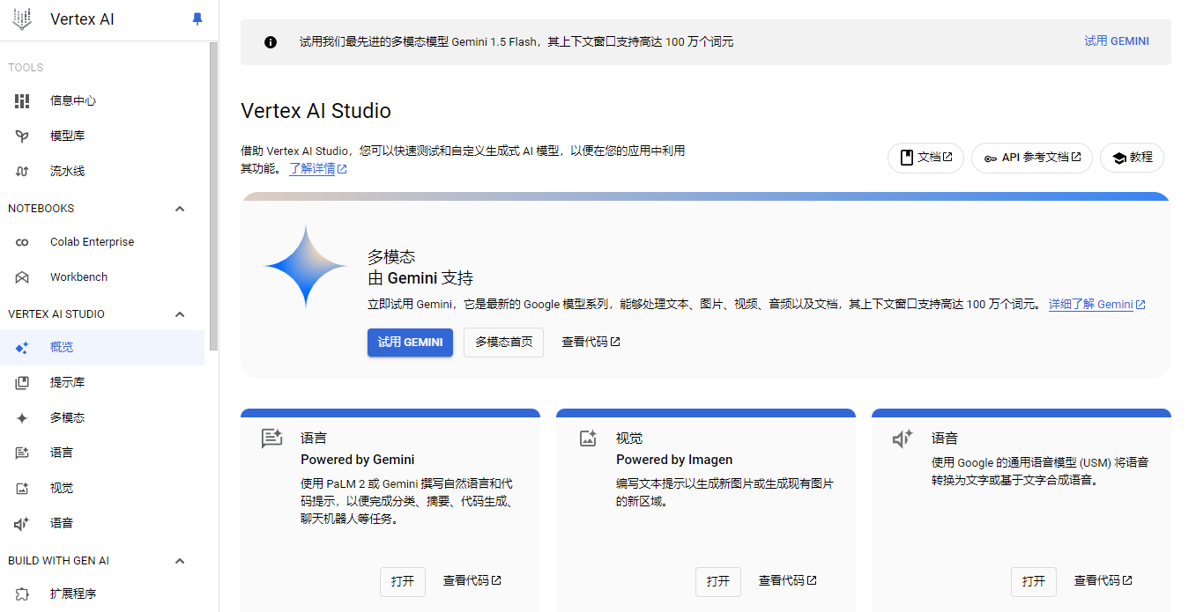Click the 提示库 library icon
The width and height of the screenshot is (1196, 612).
tap(22, 383)
